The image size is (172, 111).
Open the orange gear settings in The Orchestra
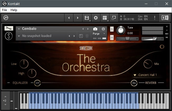pos(162,47)
